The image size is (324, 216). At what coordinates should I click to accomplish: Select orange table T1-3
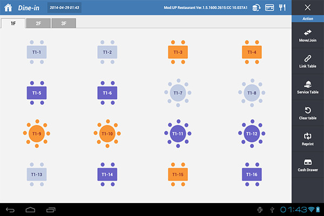pos(178,52)
